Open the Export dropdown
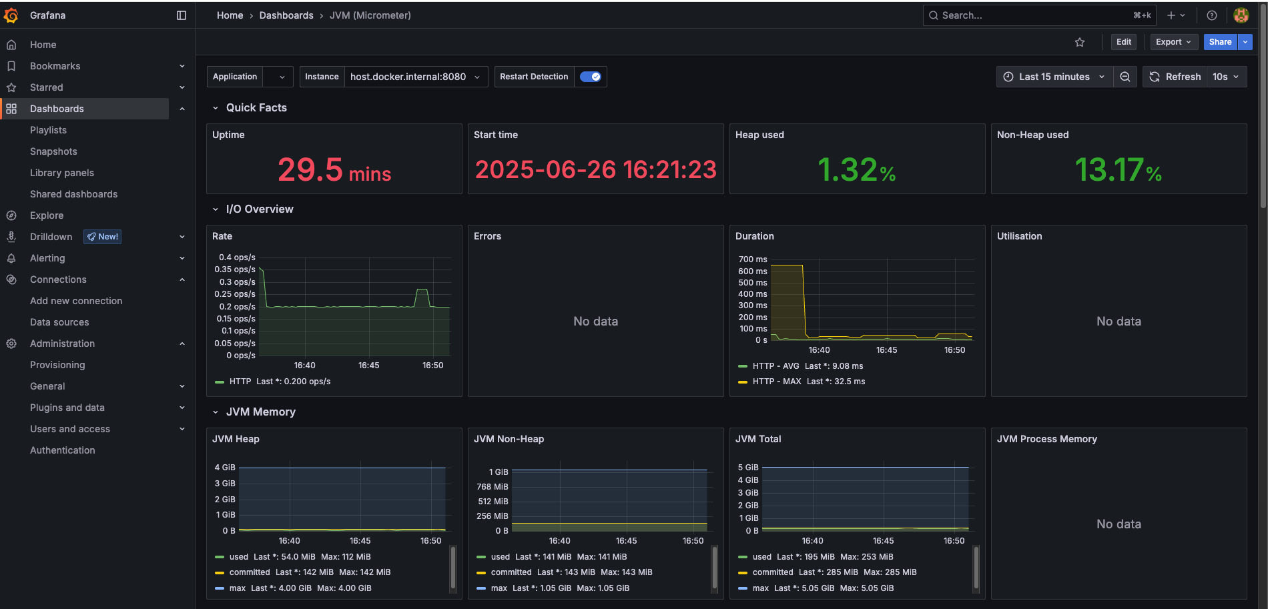The height and width of the screenshot is (609, 1268). (1174, 42)
